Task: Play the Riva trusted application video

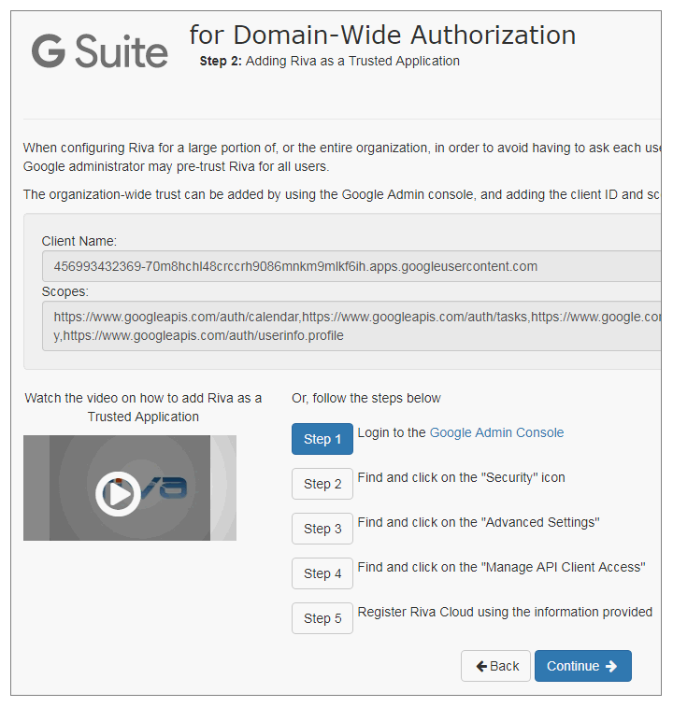Action: point(118,493)
